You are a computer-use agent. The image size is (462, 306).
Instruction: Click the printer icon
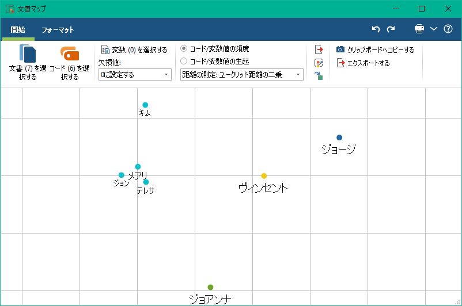pyautogui.click(x=419, y=29)
